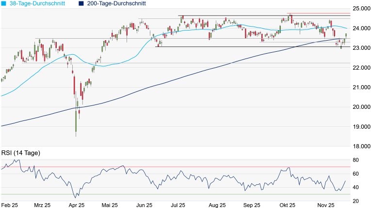Click the RSI 20 scale label
This screenshot has height=208, width=371.
coord(355,201)
